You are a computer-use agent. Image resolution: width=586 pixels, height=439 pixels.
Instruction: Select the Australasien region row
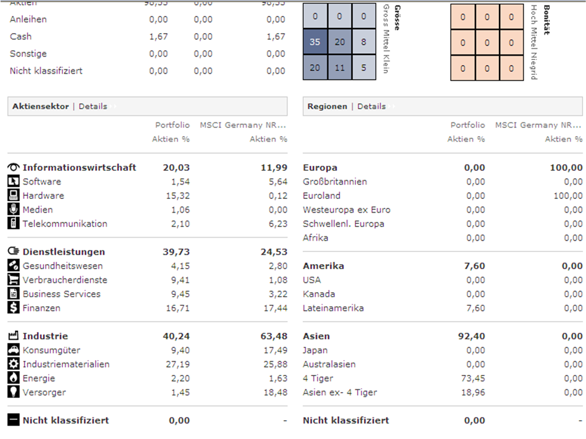pyautogui.click(x=442, y=364)
